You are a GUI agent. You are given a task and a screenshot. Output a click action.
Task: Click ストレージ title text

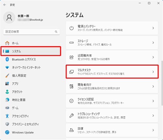(83, 41)
